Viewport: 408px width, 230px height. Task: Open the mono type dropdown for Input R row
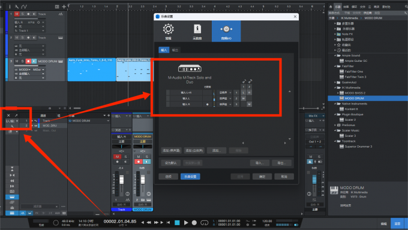point(224,104)
